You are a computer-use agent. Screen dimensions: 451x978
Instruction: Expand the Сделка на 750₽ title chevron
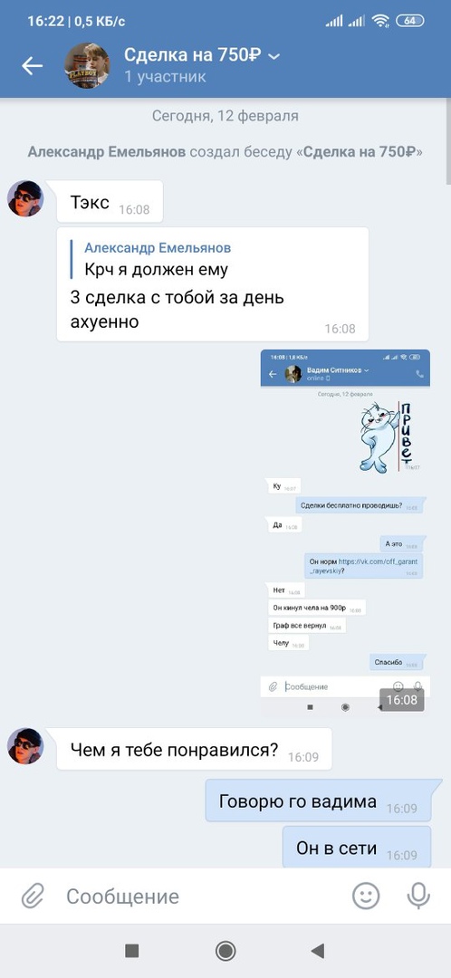(273, 56)
